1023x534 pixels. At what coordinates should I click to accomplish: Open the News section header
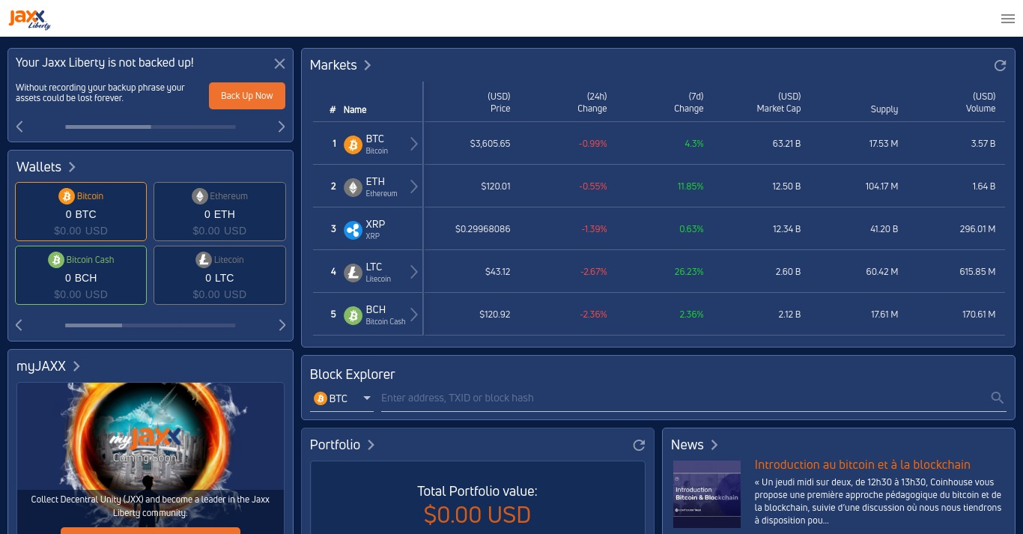694,445
